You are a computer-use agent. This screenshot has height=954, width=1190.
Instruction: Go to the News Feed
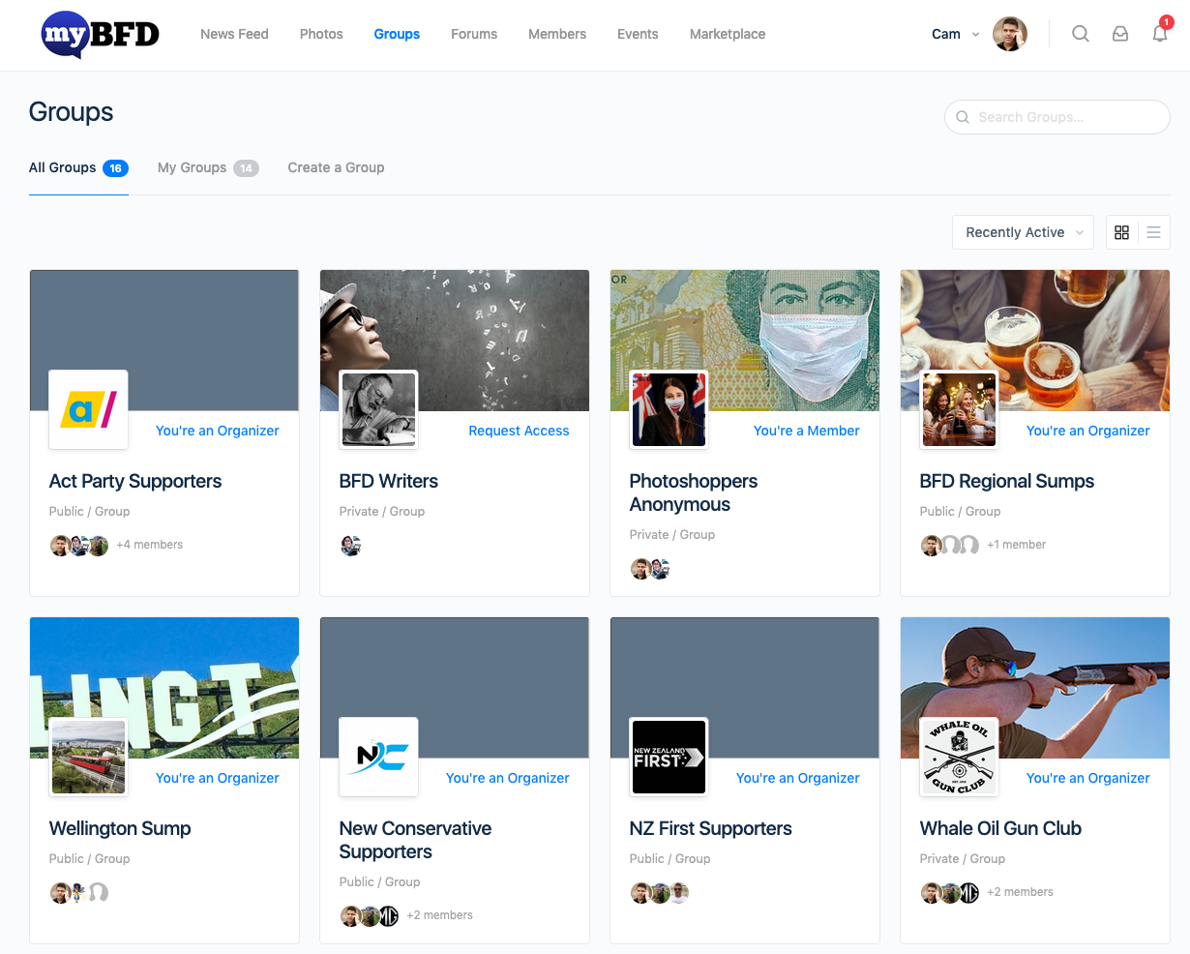coord(234,34)
